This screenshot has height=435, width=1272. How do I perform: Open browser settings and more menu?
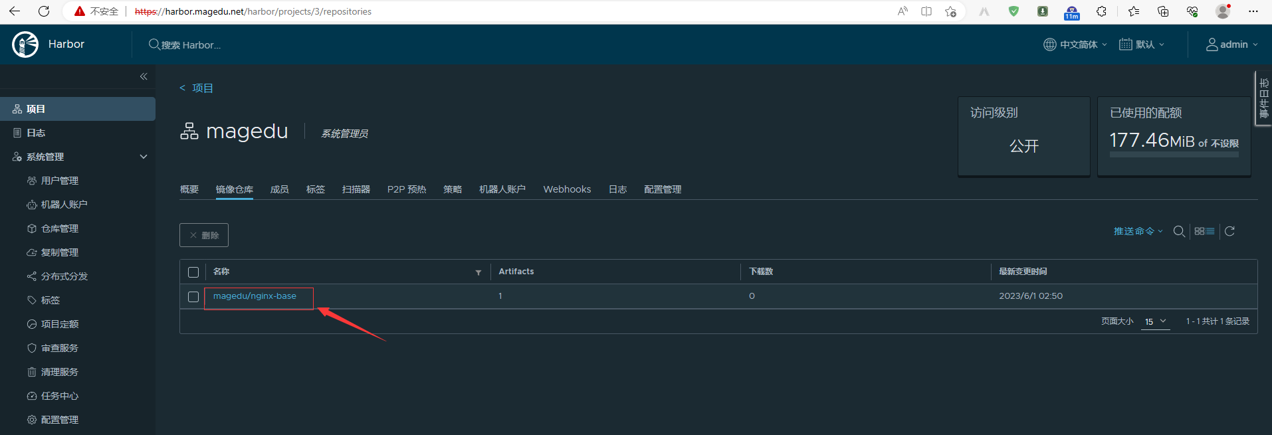(1253, 11)
